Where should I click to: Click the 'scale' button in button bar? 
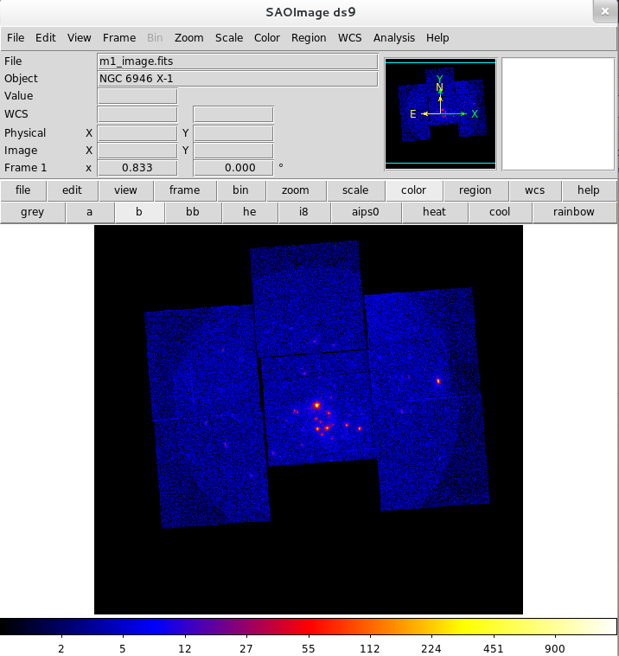355,190
